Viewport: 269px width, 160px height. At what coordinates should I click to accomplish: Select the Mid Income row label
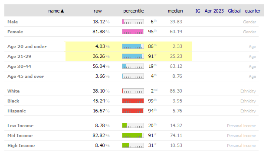(x=20, y=135)
